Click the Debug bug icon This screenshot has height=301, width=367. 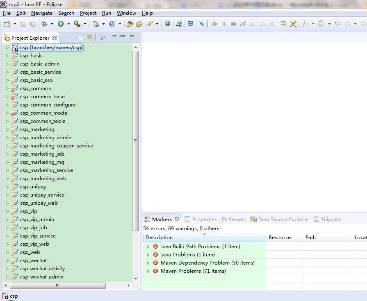[44, 24]
